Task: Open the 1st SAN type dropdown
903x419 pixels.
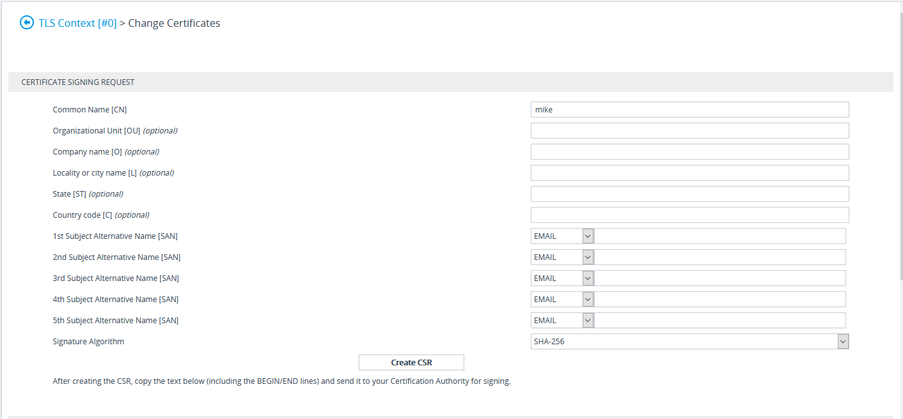Action: 562,236
